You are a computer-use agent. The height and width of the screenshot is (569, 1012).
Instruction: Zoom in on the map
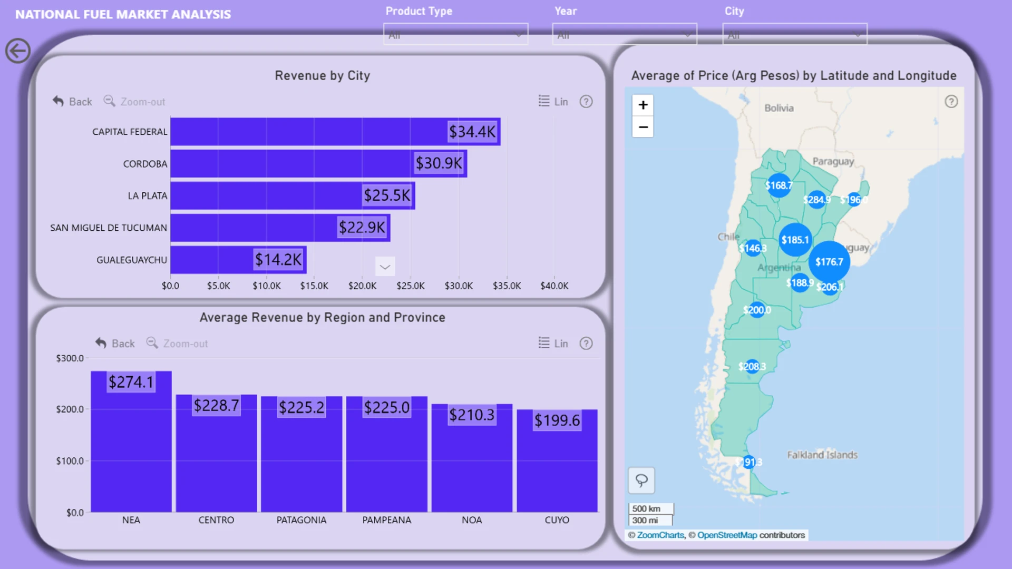coord(643,105)
